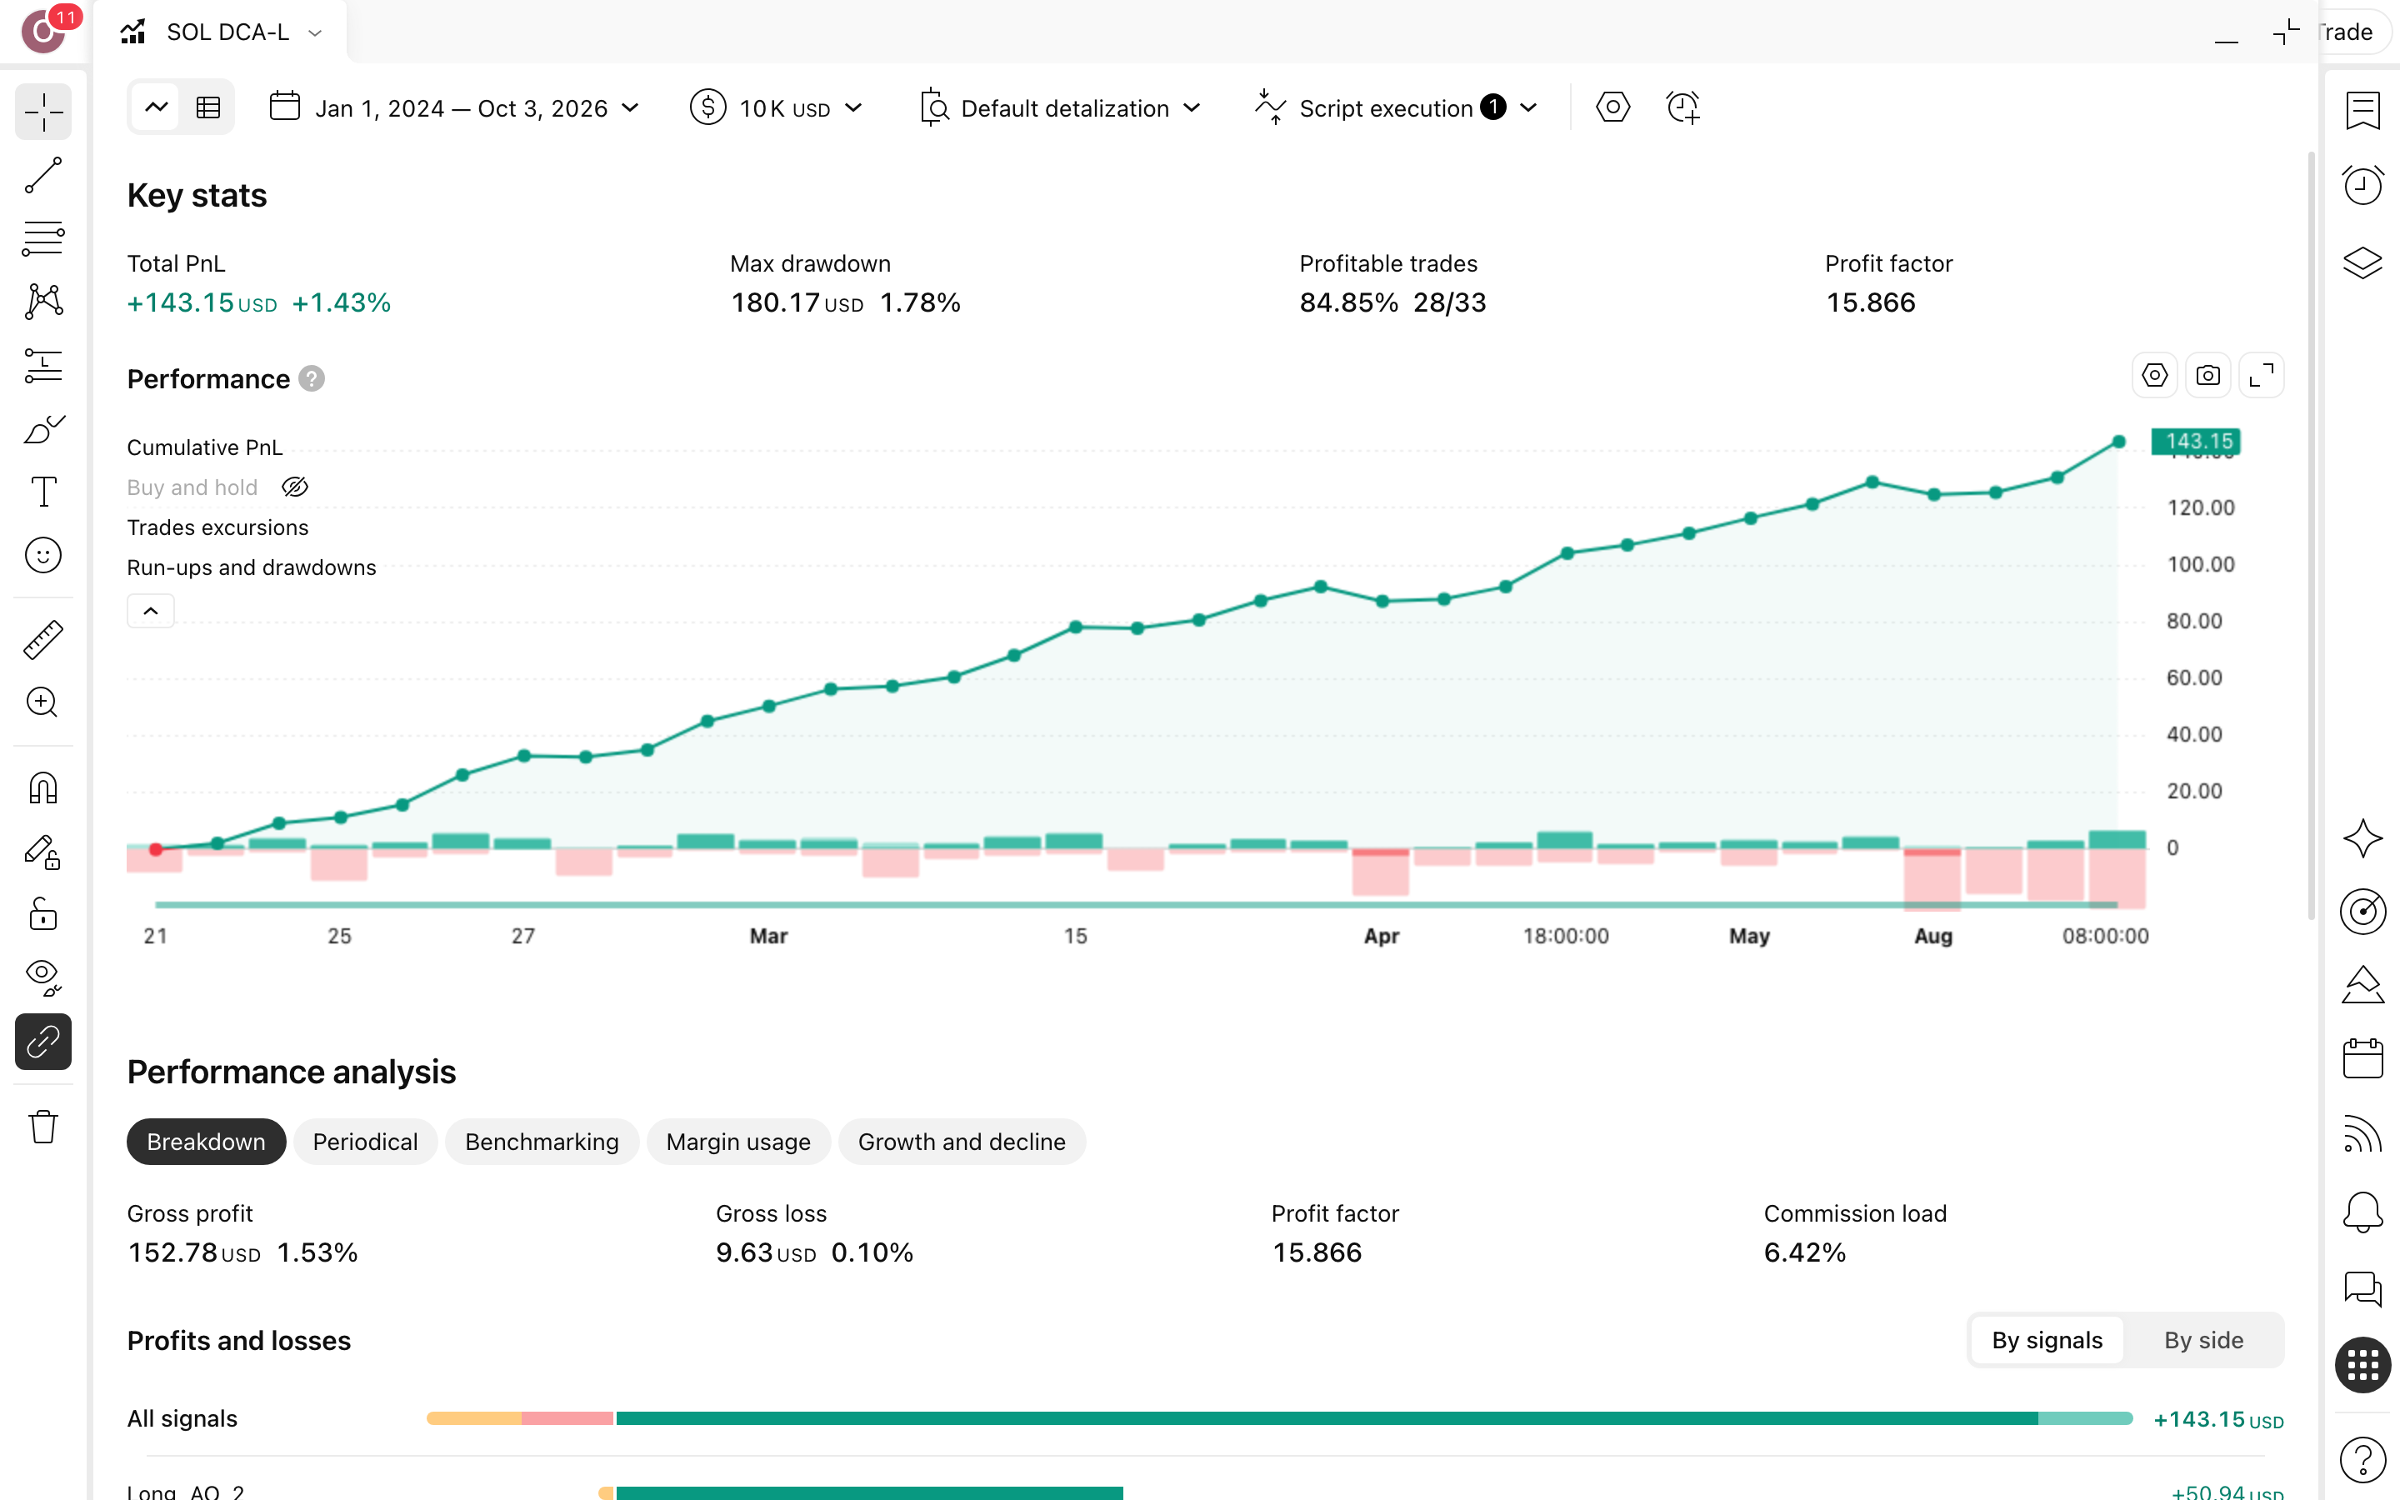The image size is (2400, 1500).
Task: Remove drawings with trash icon
Action: tap(42, 1126)
